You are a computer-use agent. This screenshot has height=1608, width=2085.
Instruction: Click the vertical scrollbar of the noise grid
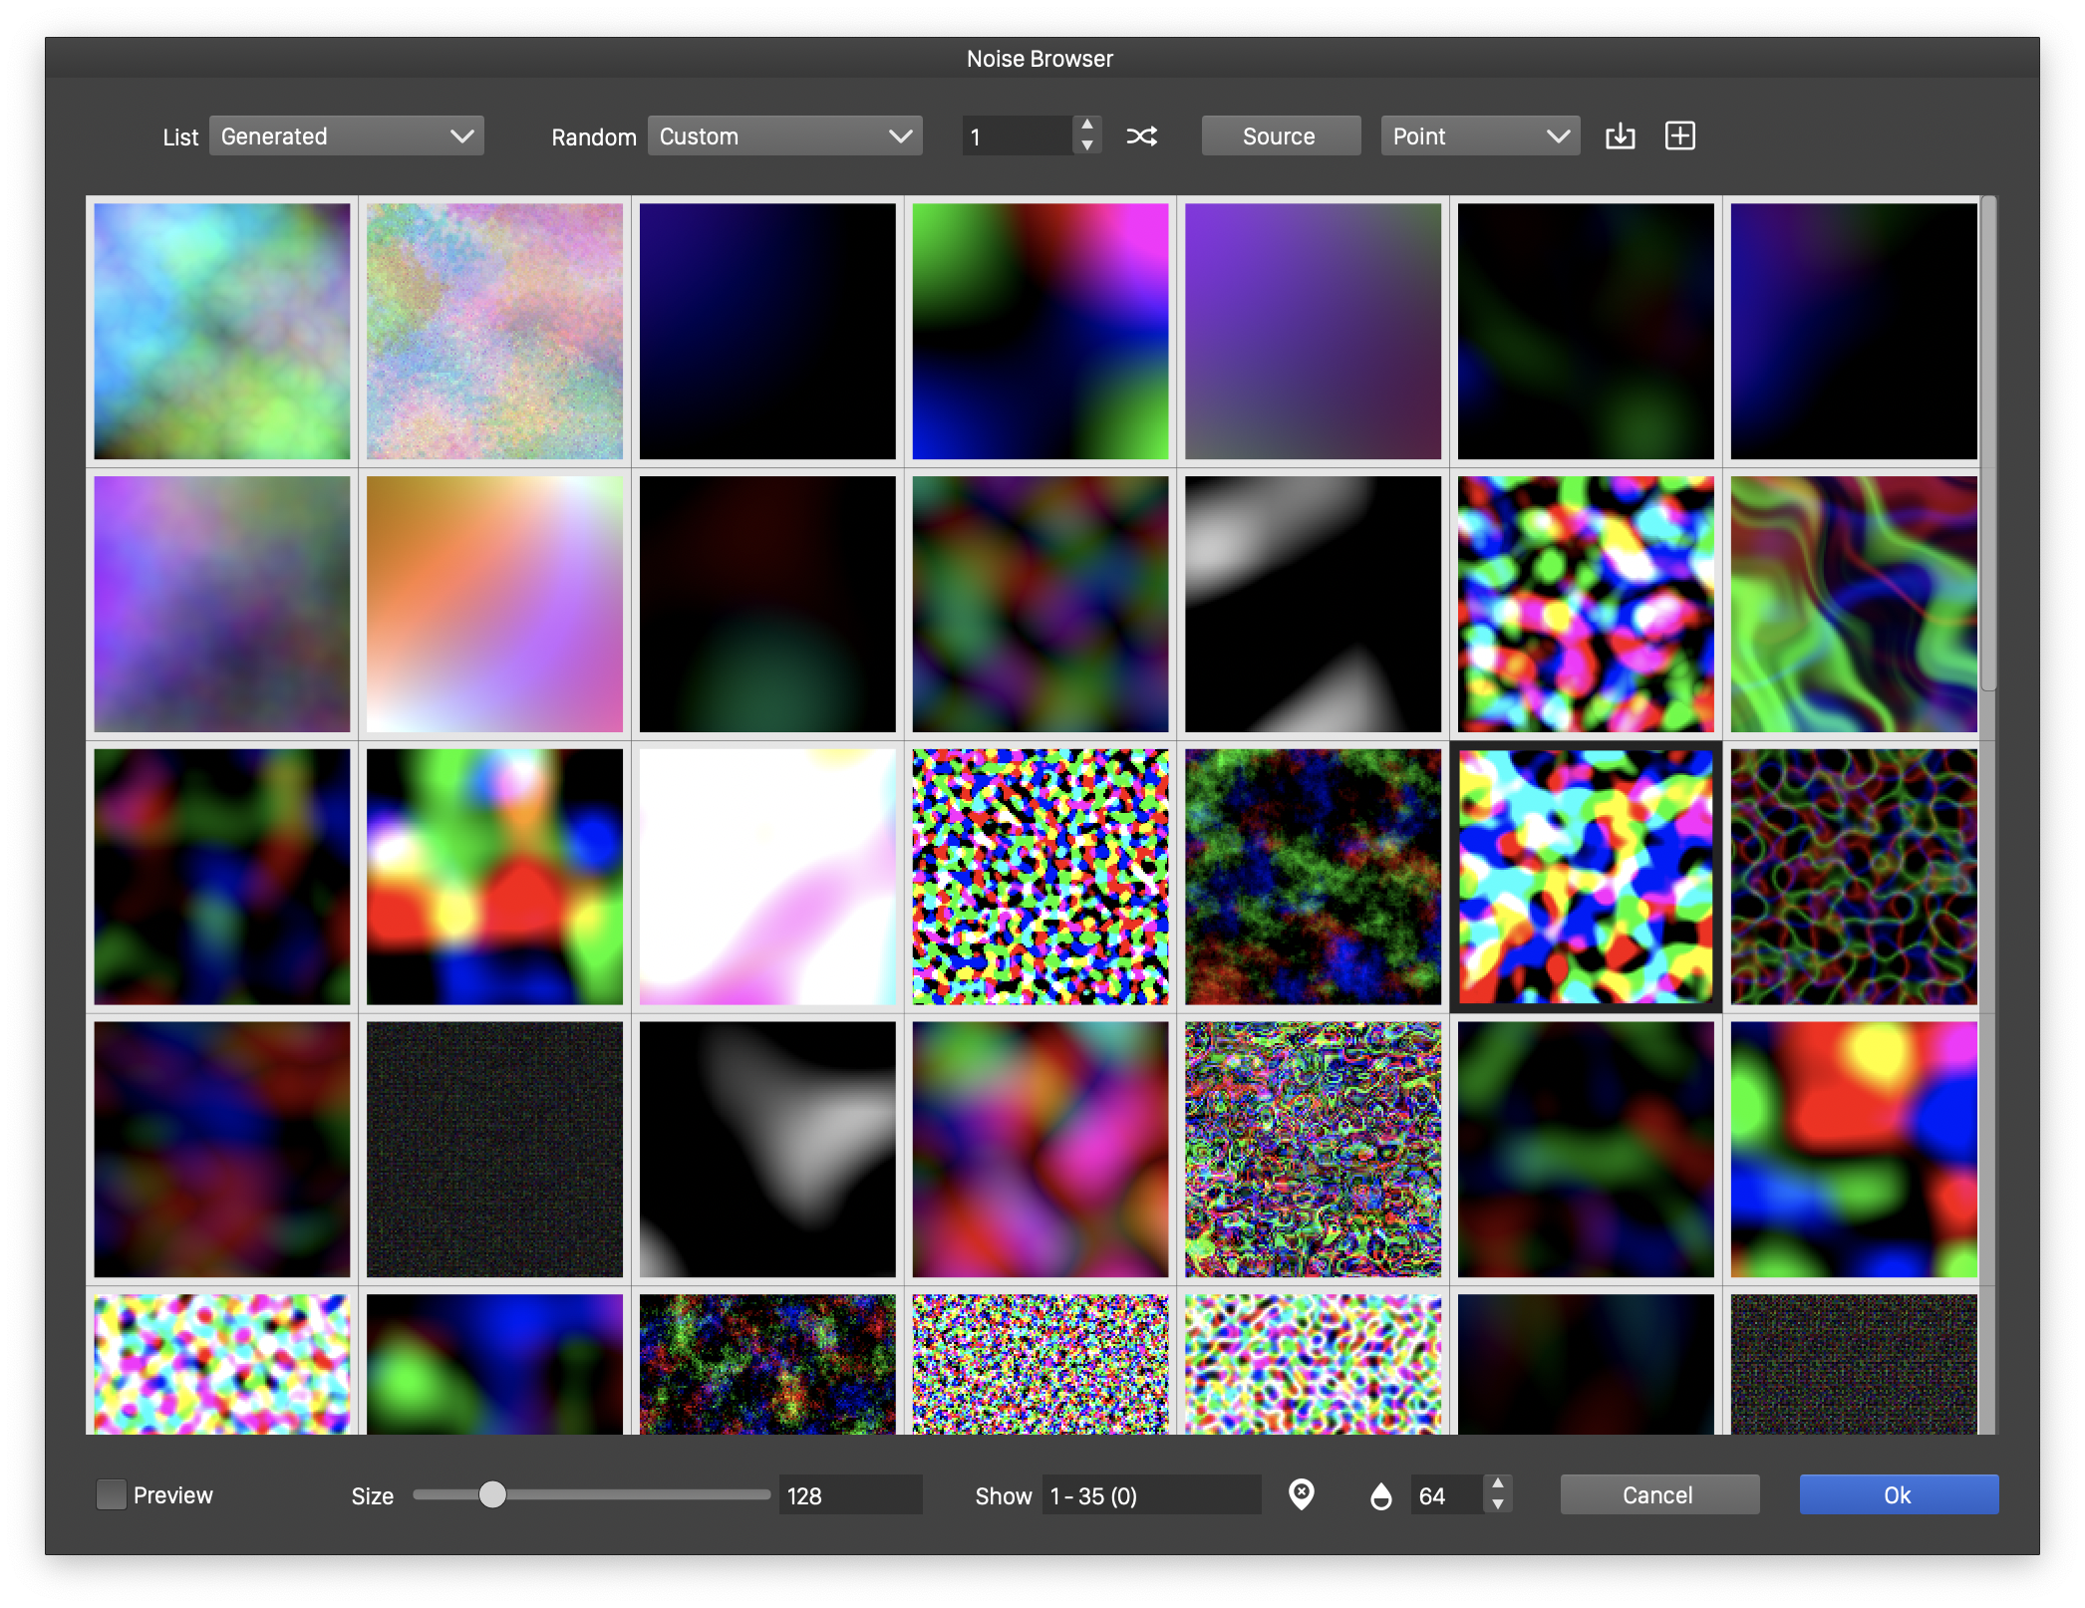pyautogui.click(x=1988, y=443)
